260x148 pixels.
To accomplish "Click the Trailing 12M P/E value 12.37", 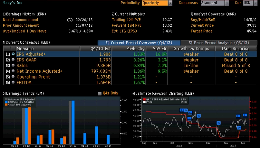I will [167, 20].
